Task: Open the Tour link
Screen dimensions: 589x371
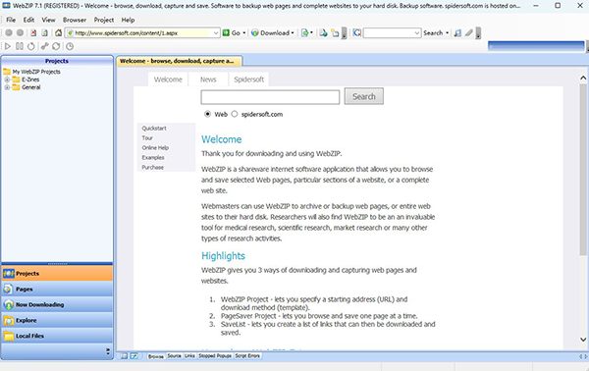Action: point(147,138)
